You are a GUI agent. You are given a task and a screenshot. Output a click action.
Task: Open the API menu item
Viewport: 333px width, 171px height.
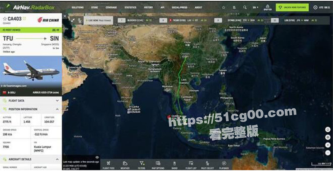[x=162, y=7]
